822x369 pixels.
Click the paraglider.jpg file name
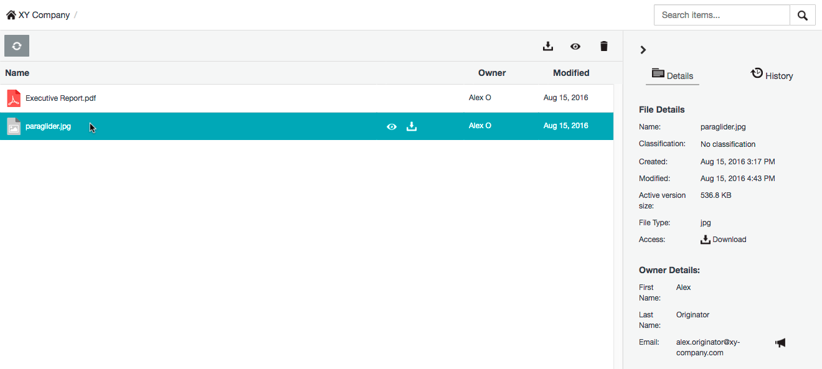pyautogui.click(x=48, y=126)
